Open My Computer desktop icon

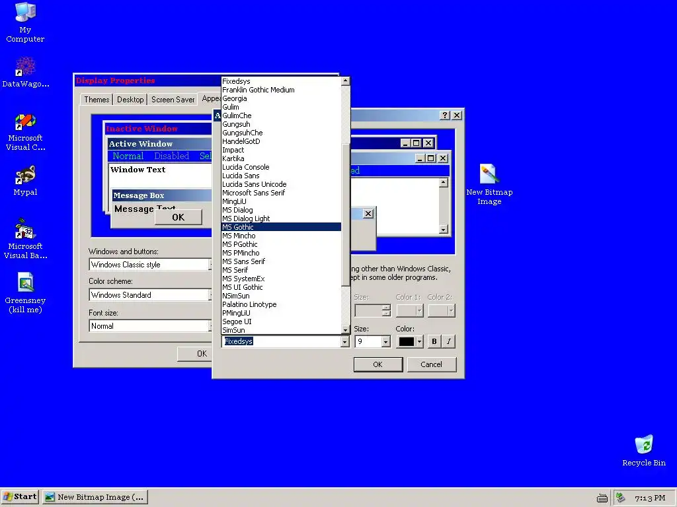25,22
